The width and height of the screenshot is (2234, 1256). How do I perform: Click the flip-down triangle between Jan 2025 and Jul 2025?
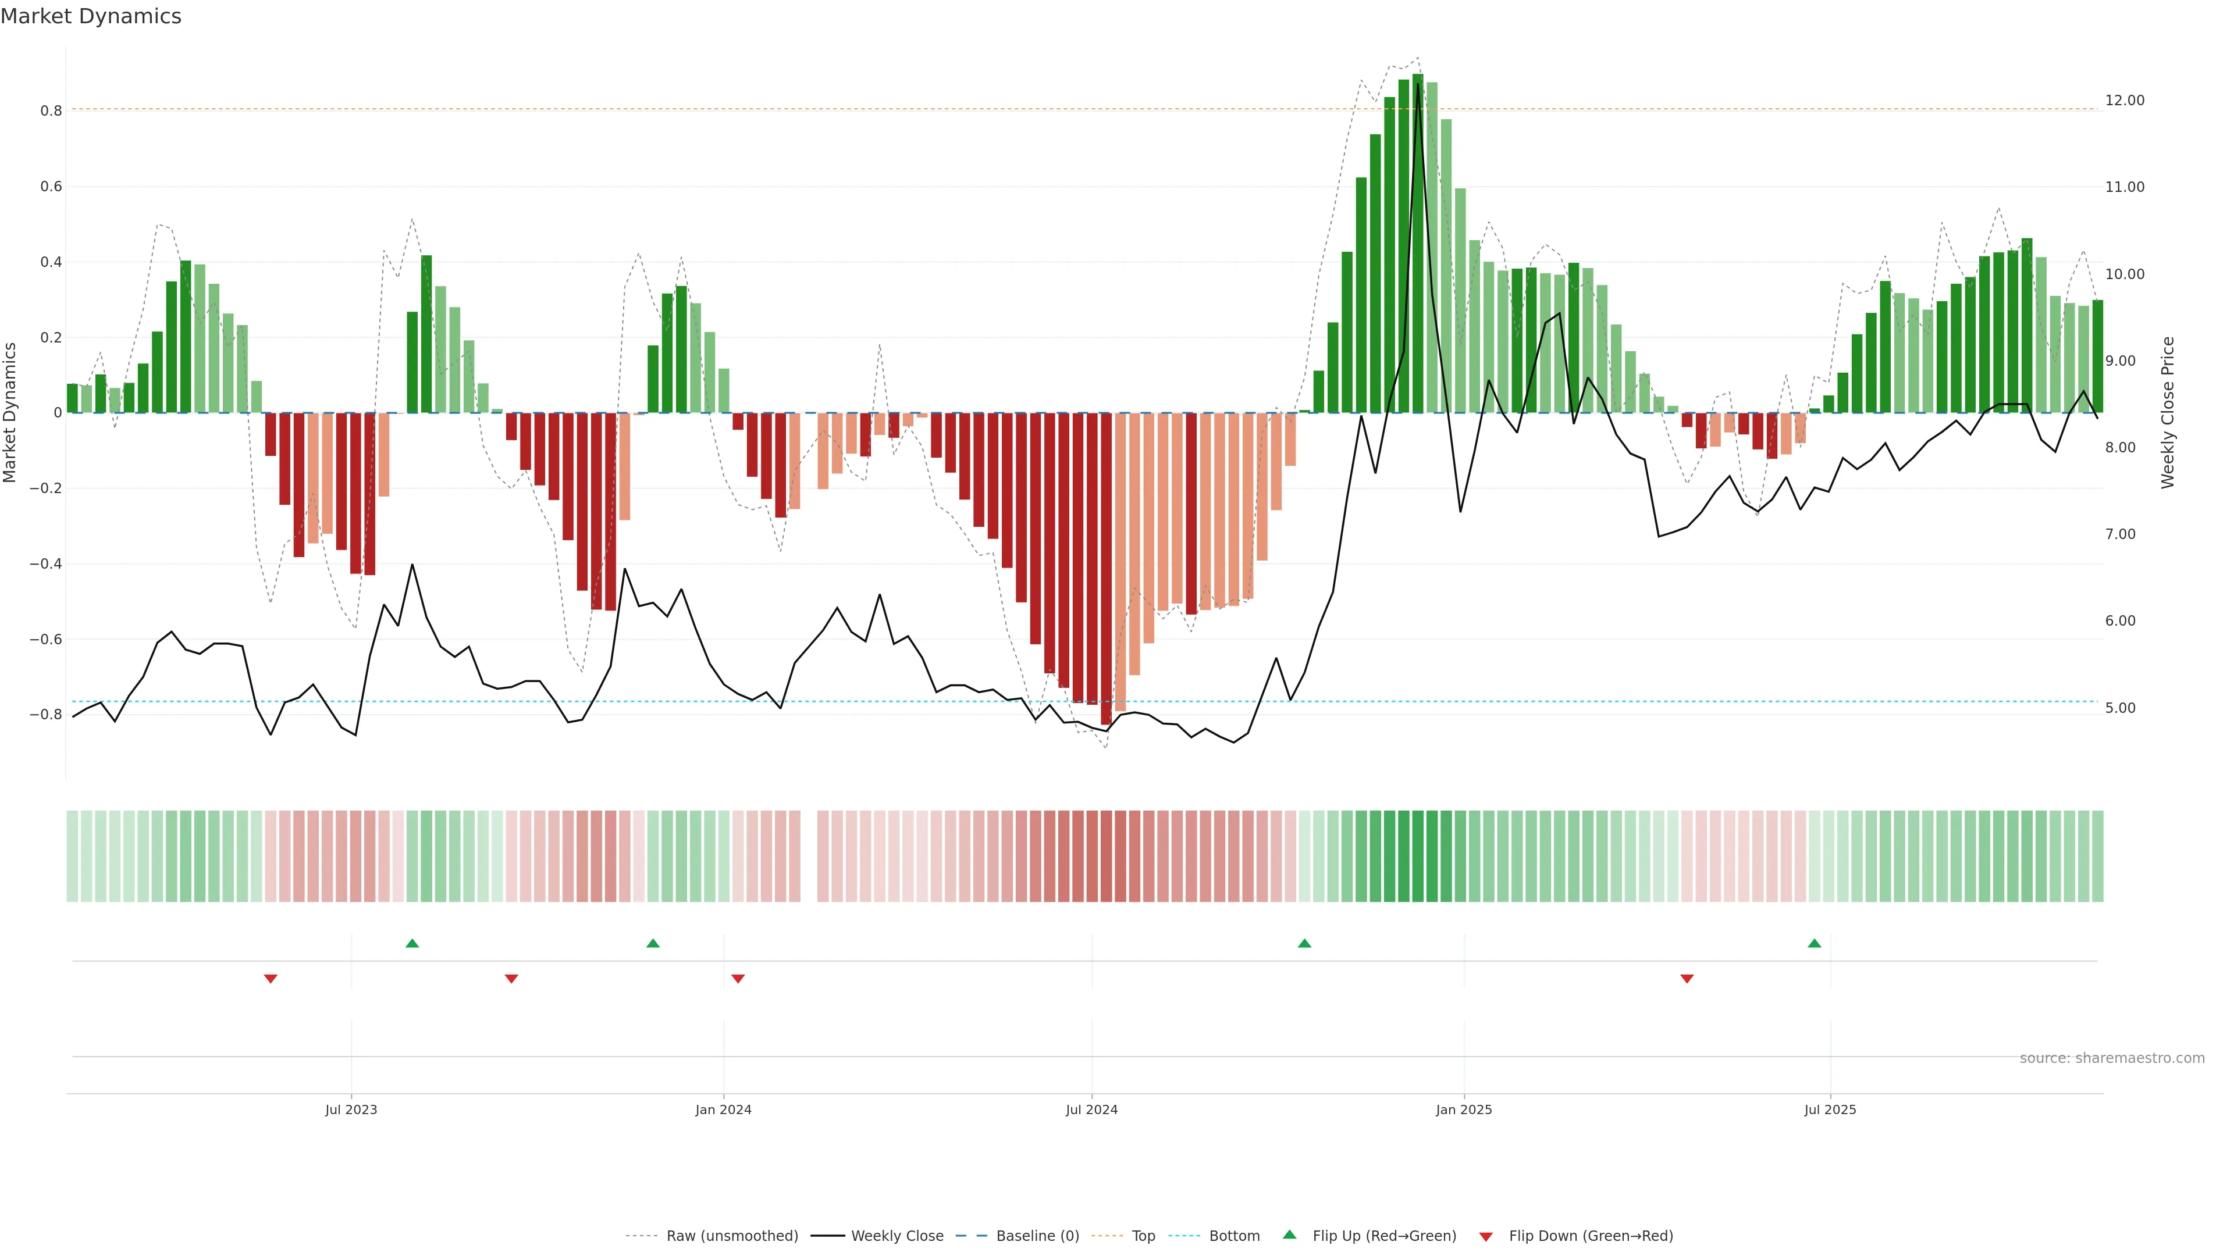pyautogui.click(x=1687, y=979)
